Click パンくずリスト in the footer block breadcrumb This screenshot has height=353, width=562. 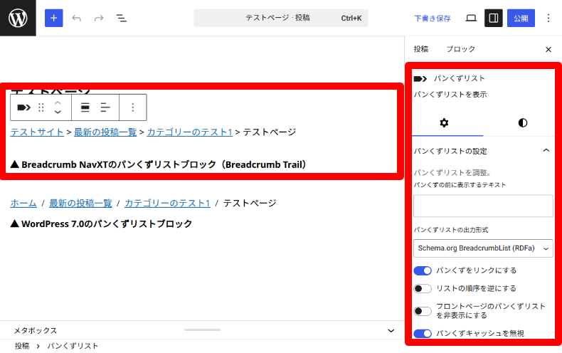coord(73,346)
